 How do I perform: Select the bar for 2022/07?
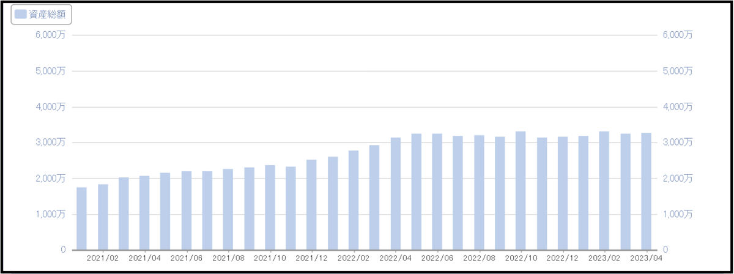tap(458, 193)
